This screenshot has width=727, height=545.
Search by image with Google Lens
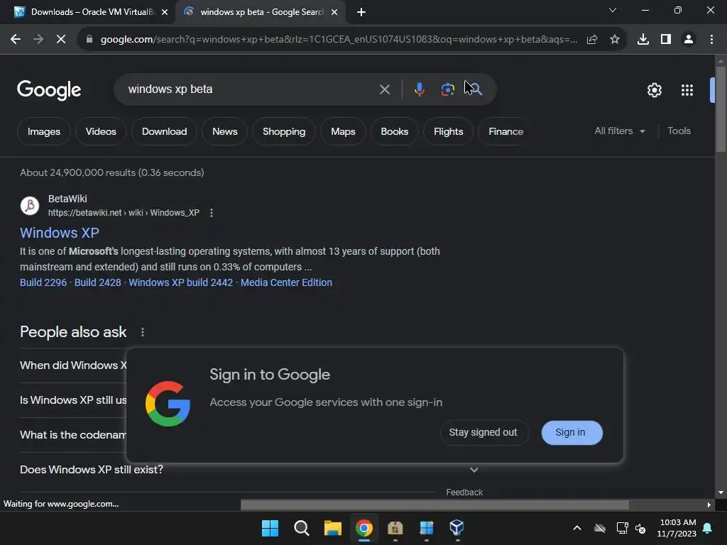point(447,89)
